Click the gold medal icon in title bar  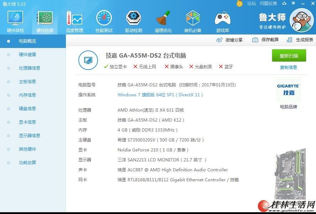pos(239,3)
